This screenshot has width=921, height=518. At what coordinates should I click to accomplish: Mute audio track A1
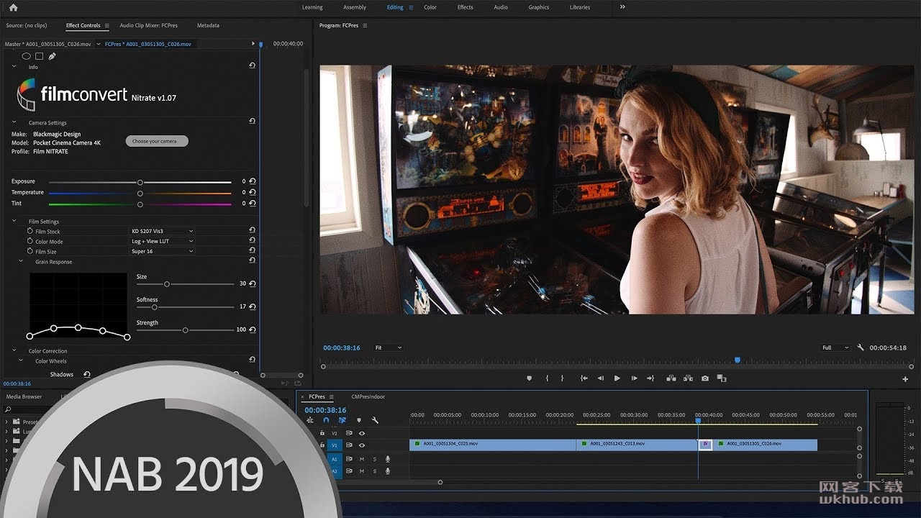(x=361, y=459)
